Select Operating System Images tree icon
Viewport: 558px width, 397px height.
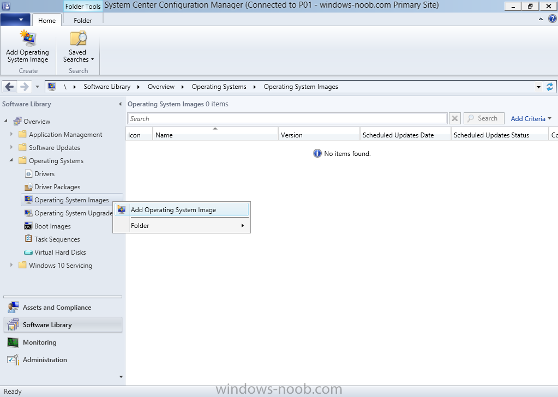tap(28, 200)
